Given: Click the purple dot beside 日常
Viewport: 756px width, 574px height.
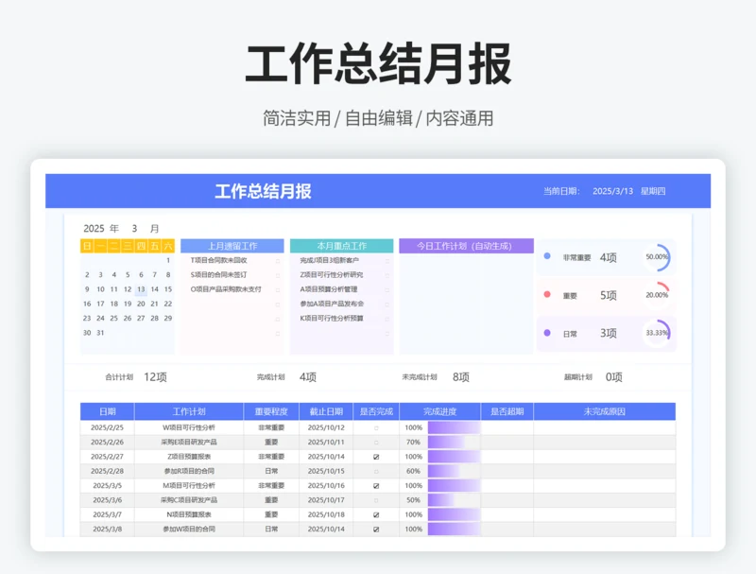Looking at the screenshot, I should [x=547, y=332].
